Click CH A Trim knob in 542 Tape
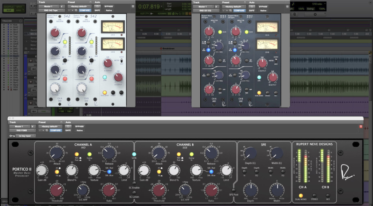Viewport: 373px width, 206px height. point(55,33)
